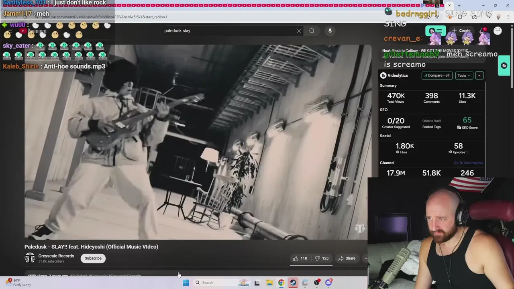
Task: Open the Tools dropdown in Videolytics
Action: [x=464, y=75]
